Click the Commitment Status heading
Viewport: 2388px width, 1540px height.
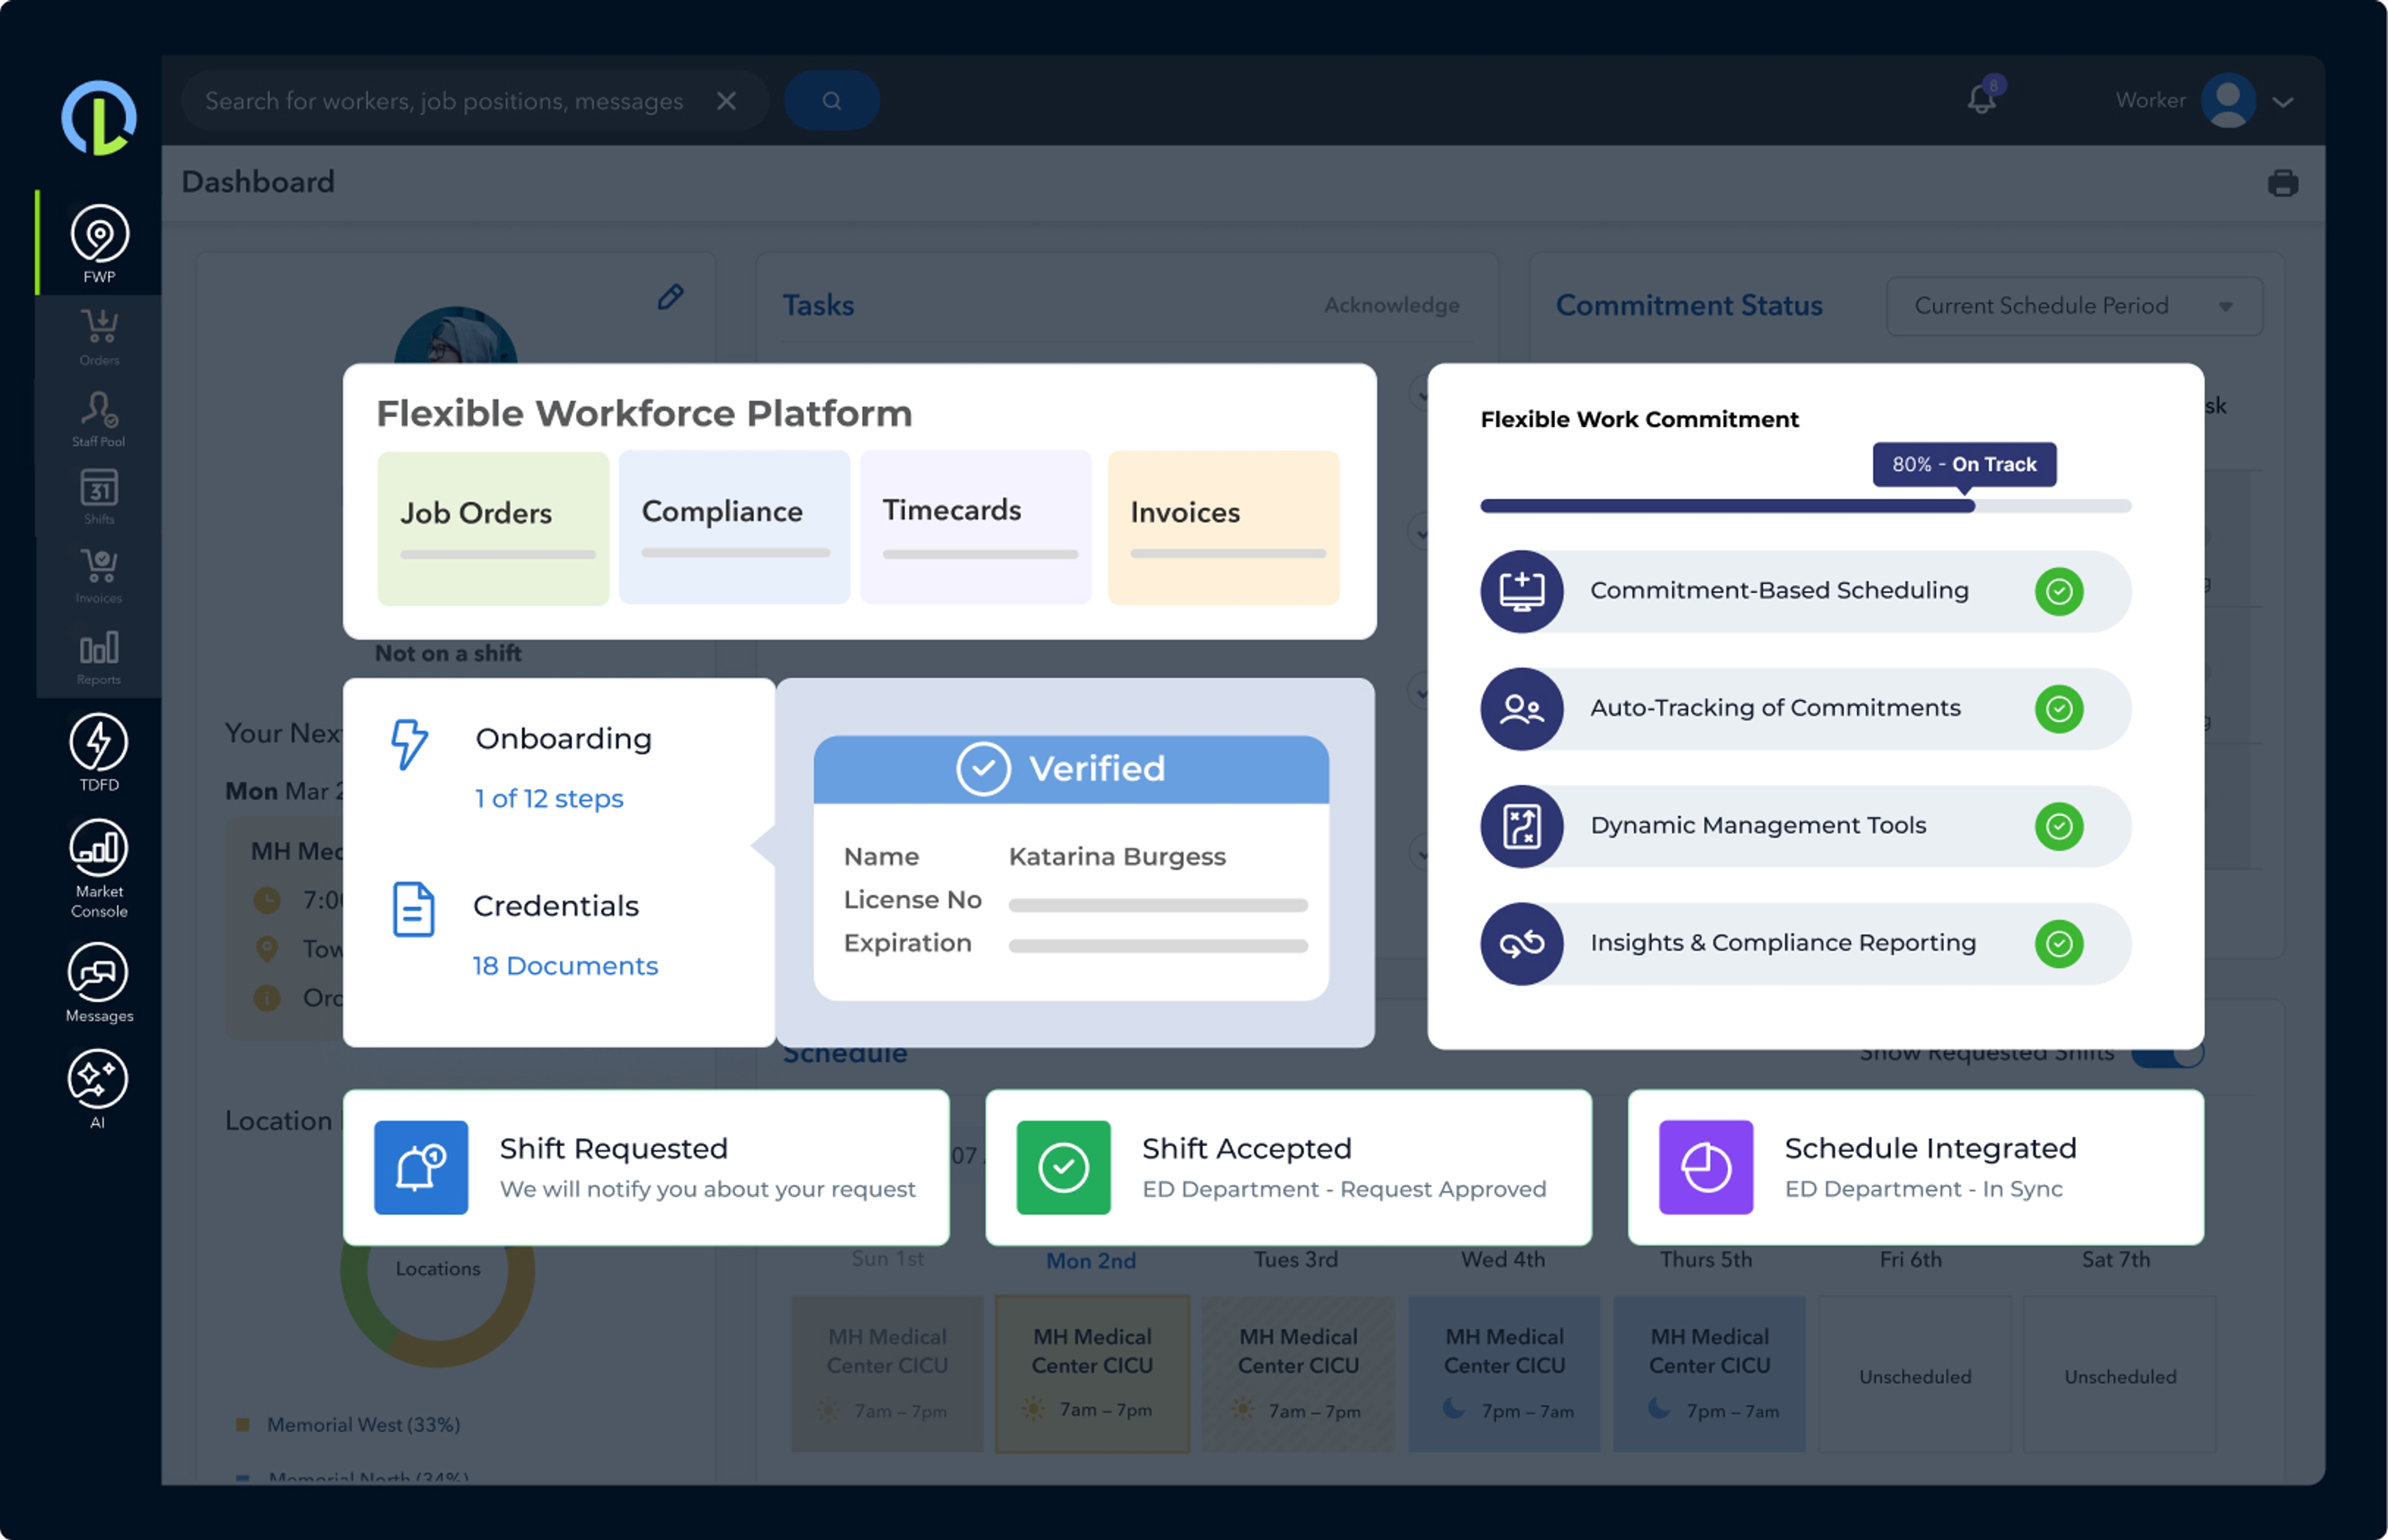[1689, 305]
